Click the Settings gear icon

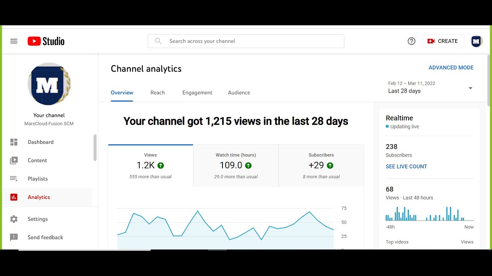click(14, 219)
